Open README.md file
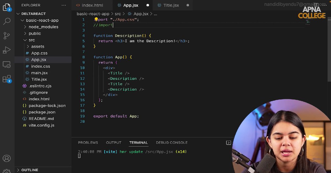The width and height of the screenshot is (331, 173). tap(43, 119)
